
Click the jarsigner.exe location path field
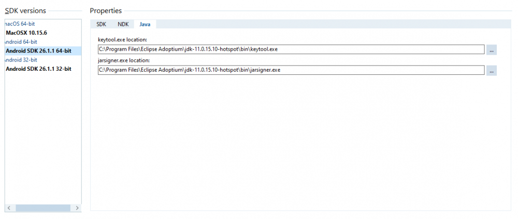[291, 70]
